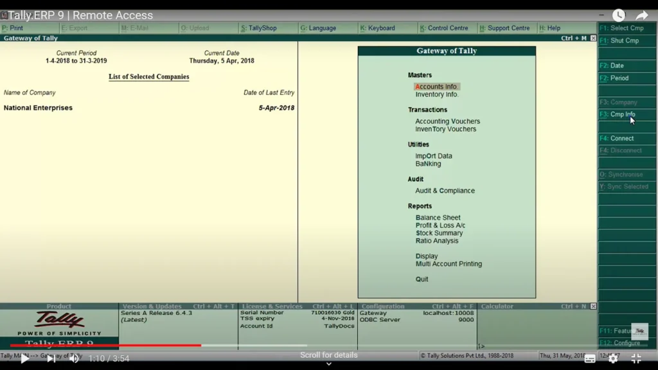The height and width of the screenshot is (370, 658).
Task: Open the M: E-Mail menu
Action: click(135, 28)
